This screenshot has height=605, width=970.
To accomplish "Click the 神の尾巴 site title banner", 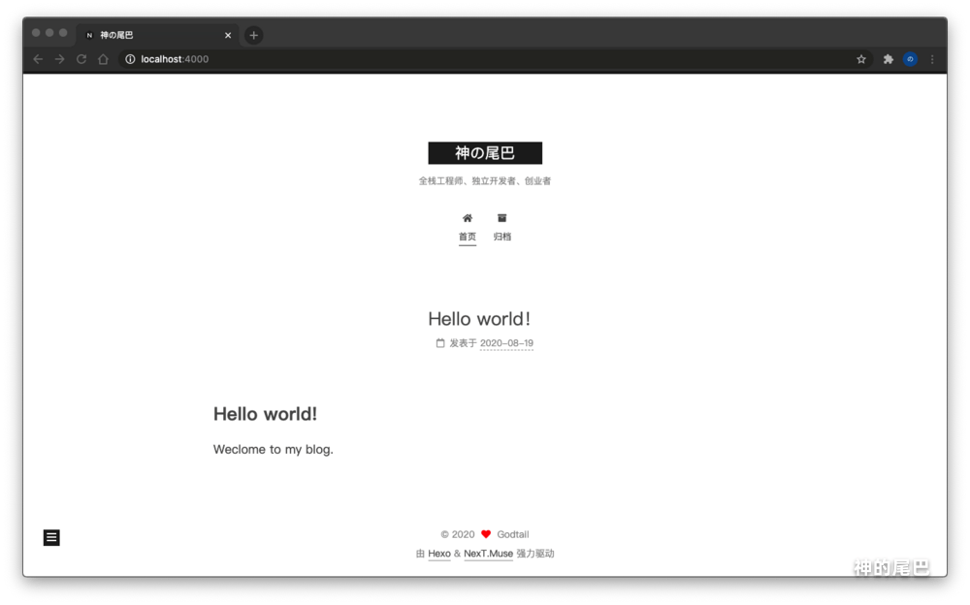I will click(485, 153).
